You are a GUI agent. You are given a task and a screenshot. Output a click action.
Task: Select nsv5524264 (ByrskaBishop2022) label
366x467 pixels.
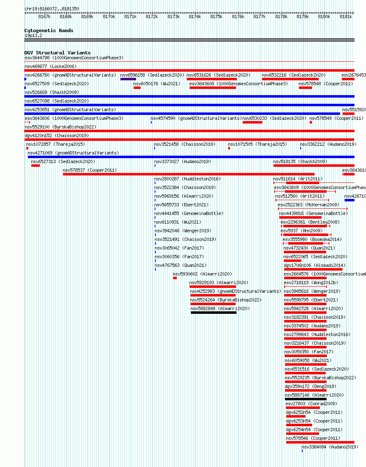226,300
